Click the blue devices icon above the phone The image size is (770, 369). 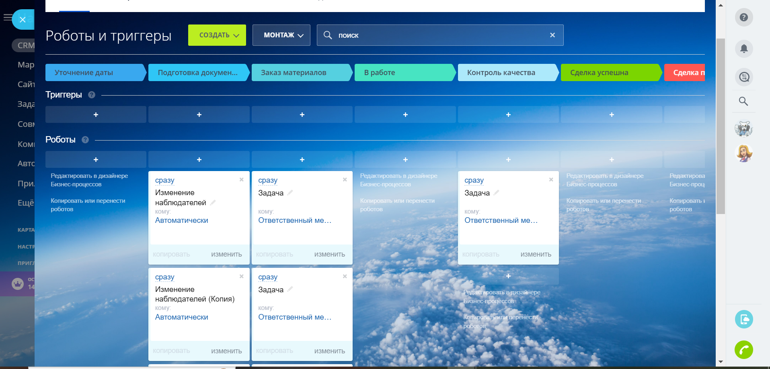click(x=744, y=319)
